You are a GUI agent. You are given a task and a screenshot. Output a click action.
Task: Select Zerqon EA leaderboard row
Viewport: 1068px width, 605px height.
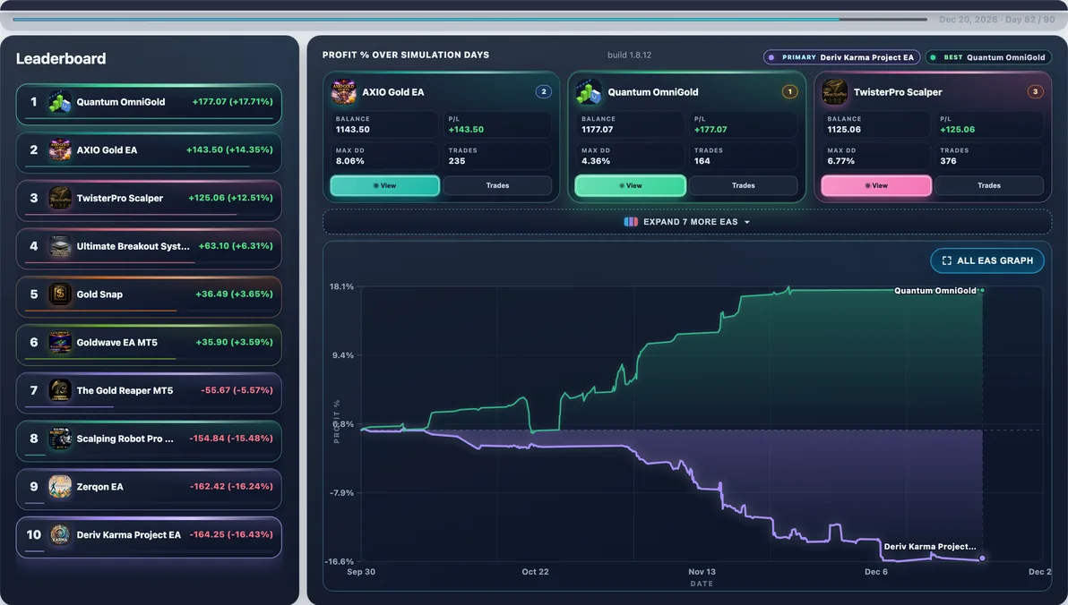149,489
